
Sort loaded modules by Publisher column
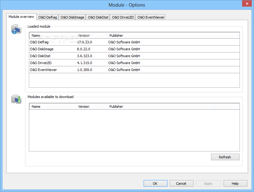pyautogui.click(x=173, y=36)
